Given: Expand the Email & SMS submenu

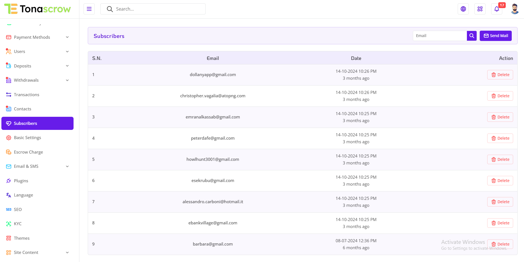Looking at the screenshot, I should (x=37, y=166).
